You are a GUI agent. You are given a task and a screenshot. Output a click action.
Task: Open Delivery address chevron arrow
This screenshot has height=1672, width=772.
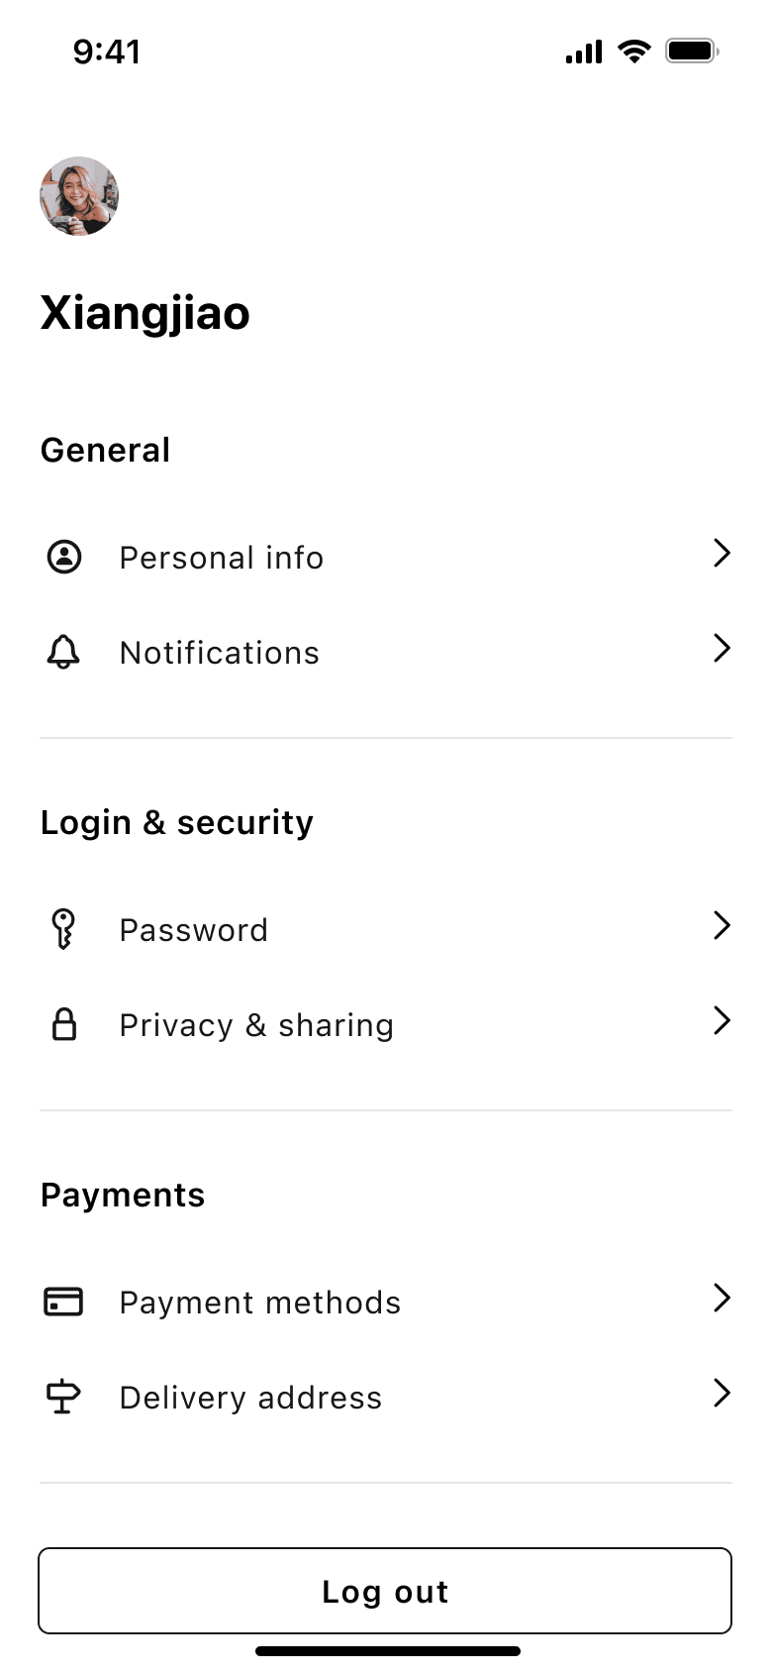coord(722,1393)
